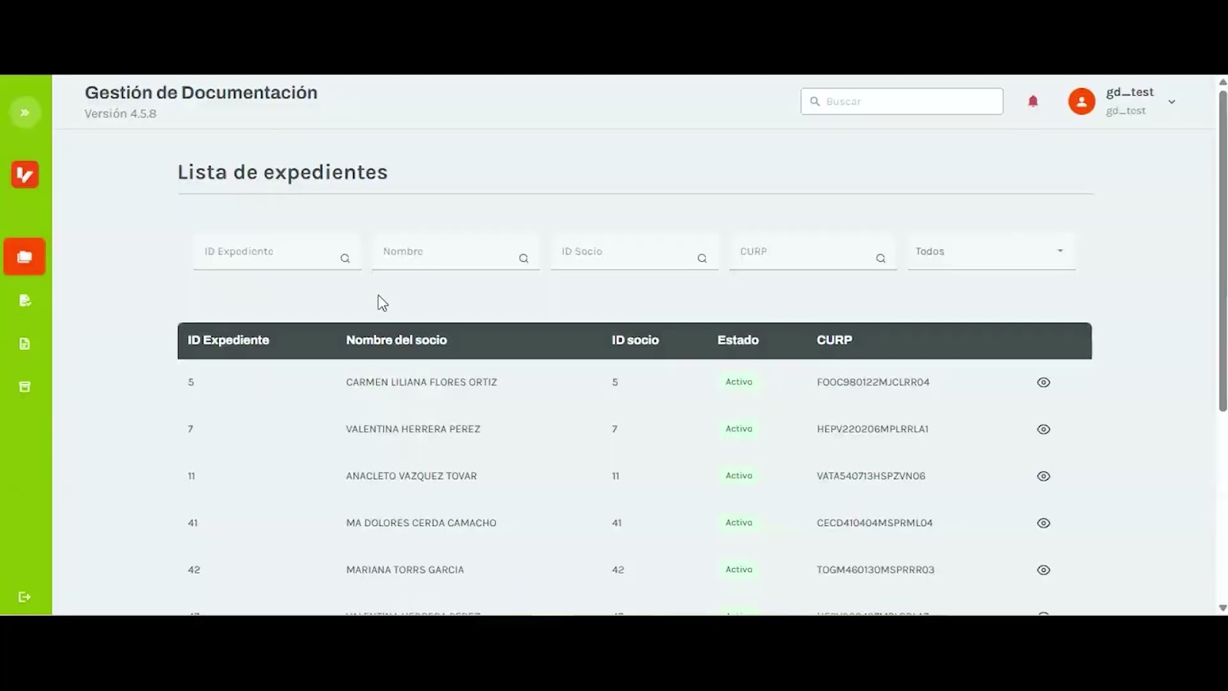Click Activo status badge for Mariana Torrs
1228x691 pixels.
coord(739,570)
